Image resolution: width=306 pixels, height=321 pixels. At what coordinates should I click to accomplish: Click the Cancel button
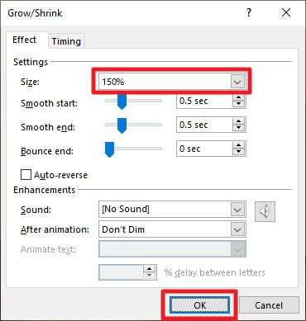click(x=269, y=305)
